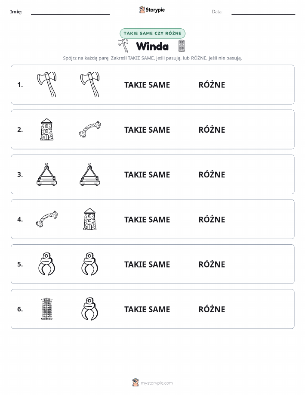Click the skyscraper picture in row 6
The image size is (305, 395).
coord(47,309)
